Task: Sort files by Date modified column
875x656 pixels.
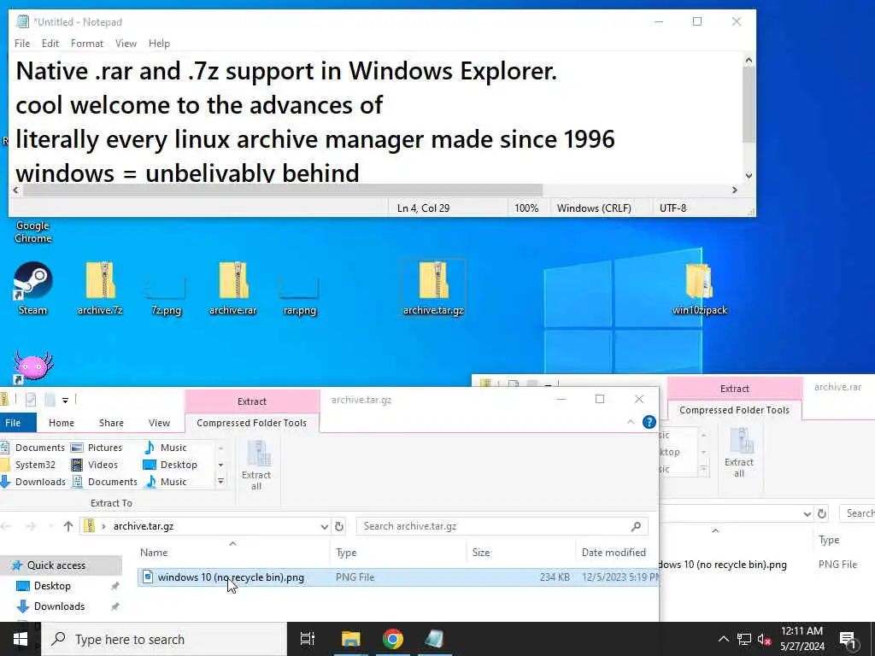Action: pyautogui.click(x=617, y=553)
